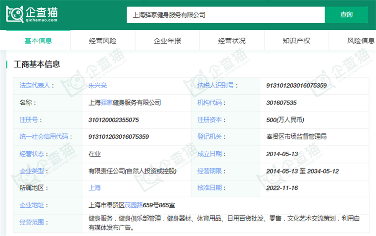Open the 知识产权 tab

pyautogui.click(x=296, y=41)
